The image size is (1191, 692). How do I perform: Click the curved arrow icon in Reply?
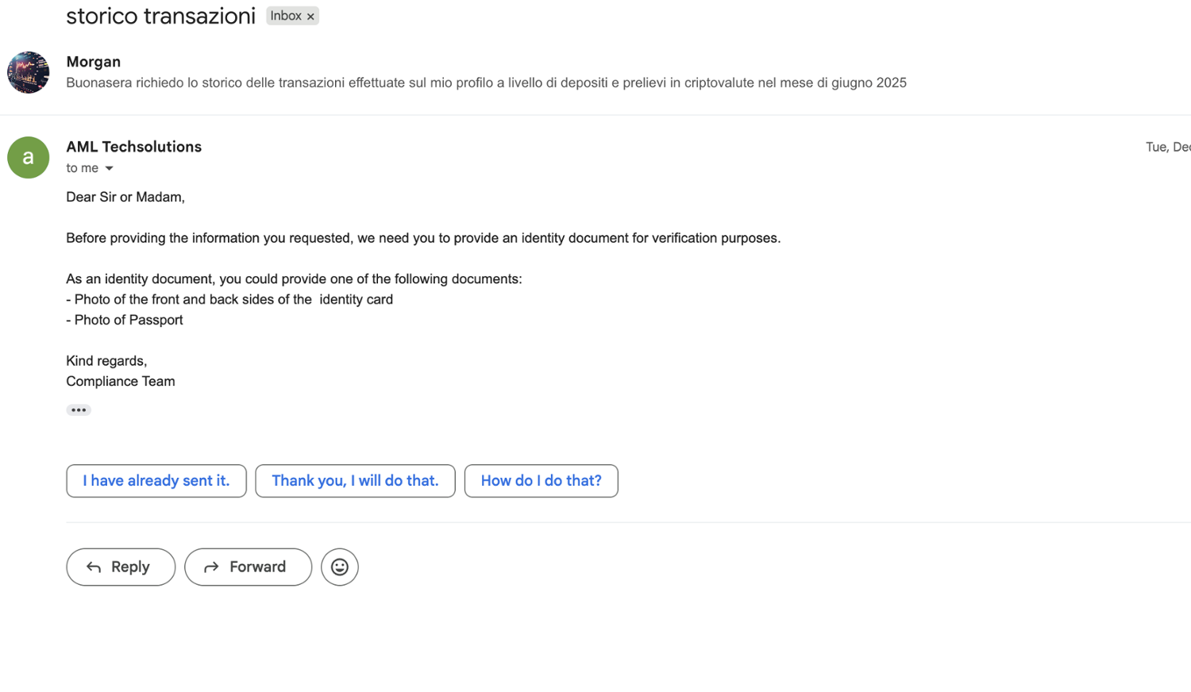pyautogui.click(x=94, y=567)
